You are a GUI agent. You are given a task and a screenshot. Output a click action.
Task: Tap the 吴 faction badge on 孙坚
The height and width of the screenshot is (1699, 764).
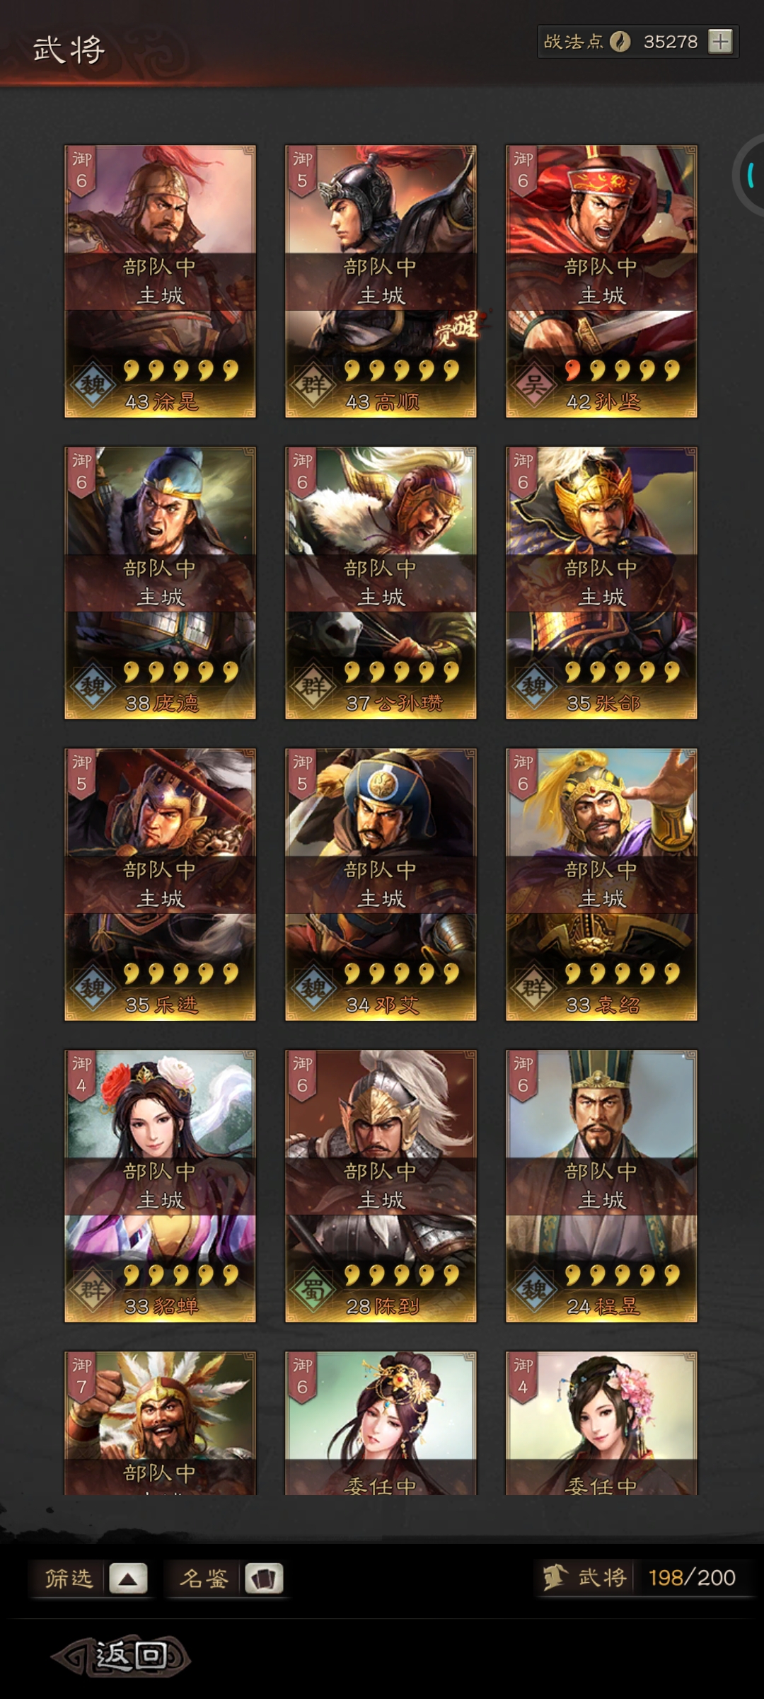point(534,385)
